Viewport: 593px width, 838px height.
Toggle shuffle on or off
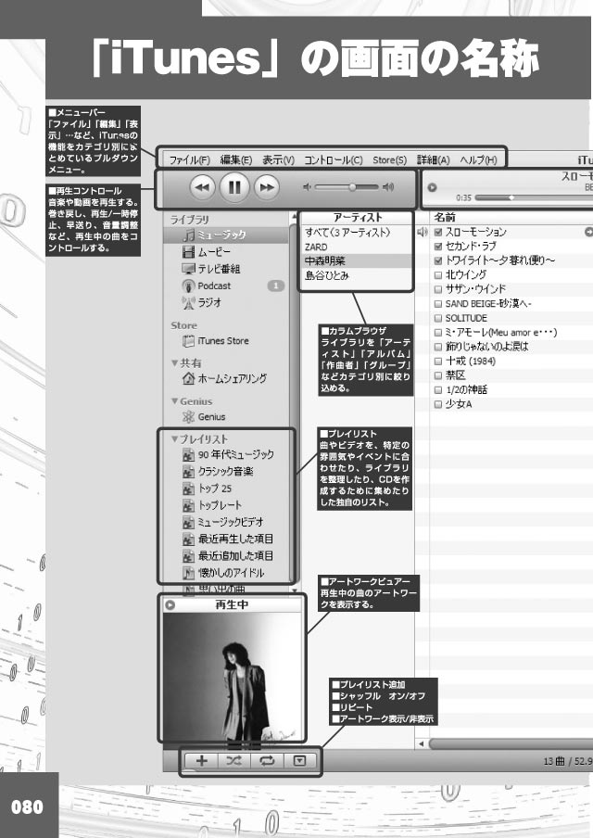[234, 761]
